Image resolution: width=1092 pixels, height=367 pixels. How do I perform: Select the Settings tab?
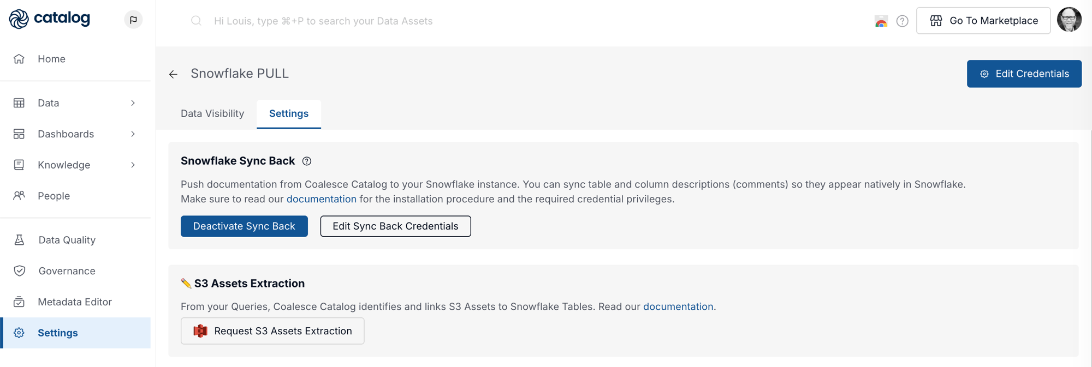pyautogui.click(x=289, y=113)
